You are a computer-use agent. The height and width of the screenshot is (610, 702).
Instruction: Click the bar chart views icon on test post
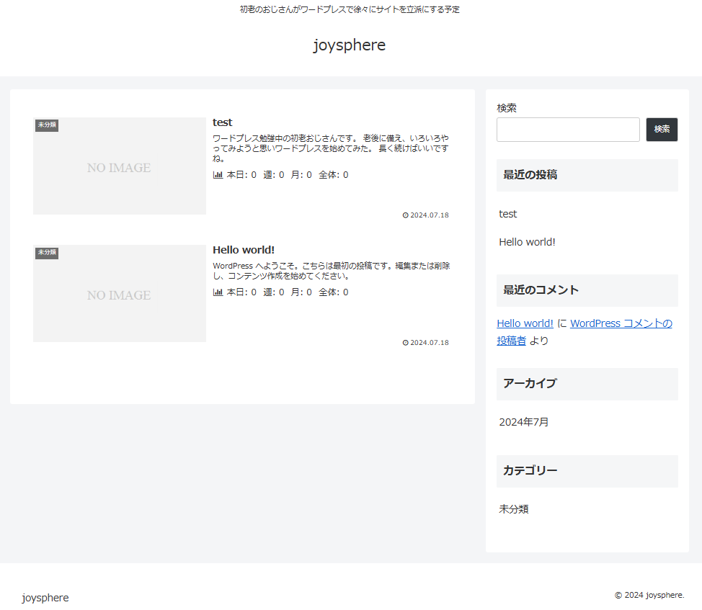(x=218, y=175)
